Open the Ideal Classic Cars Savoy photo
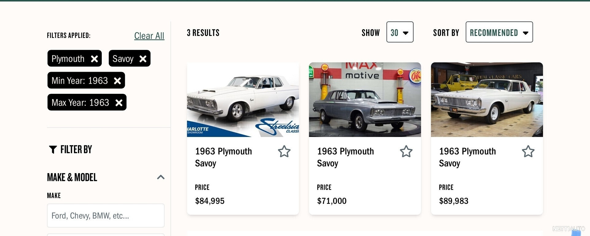The height and width of the screenshot is (236, 590). click(487, 100)
